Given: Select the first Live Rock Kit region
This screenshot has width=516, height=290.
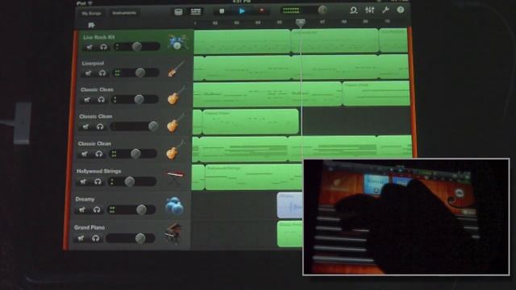Looking at the screenshot, I should 242,42.
